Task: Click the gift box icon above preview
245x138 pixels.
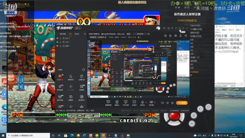Action: coord(165,36)
